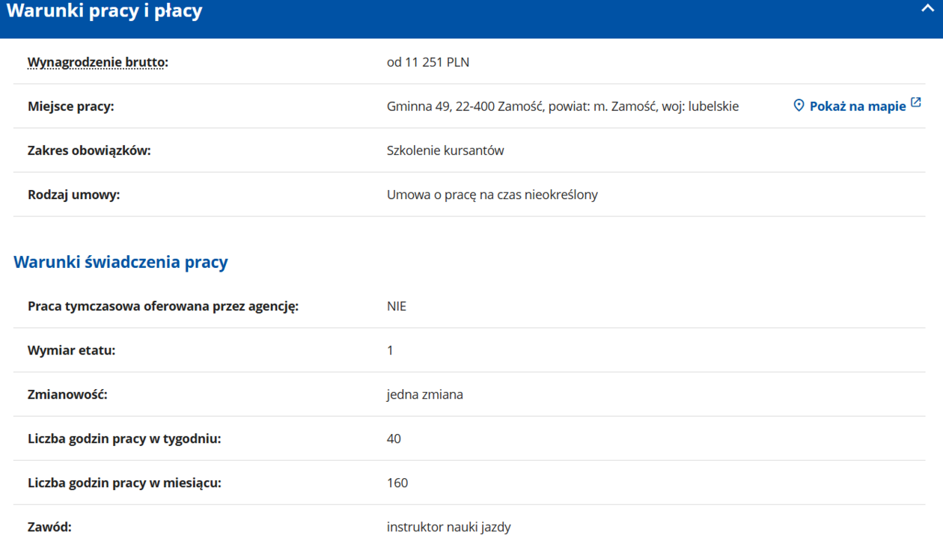Screen dimensions: 943x535
Task: Click the map pin icon
Action: 799,106
